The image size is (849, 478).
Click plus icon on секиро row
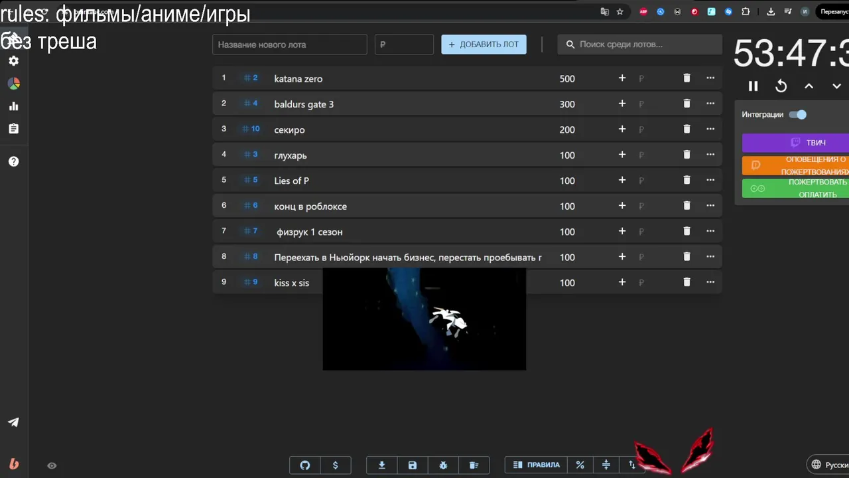coord(622,129)
